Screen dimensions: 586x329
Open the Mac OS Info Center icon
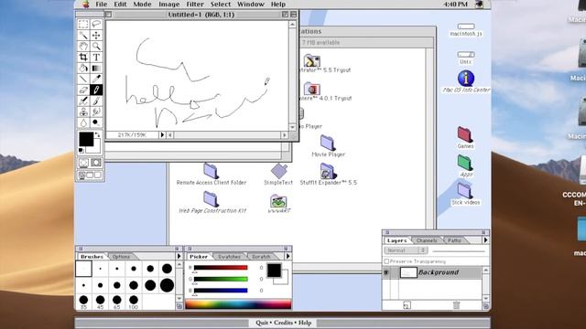[x=466, y=79]
